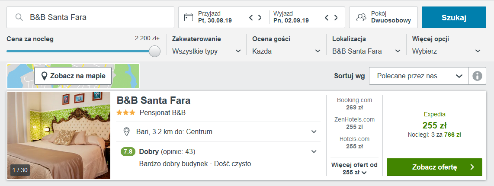The image size is (494, 186).
Task: Open Sortuj wg Polecane przez nas dropdown
Action: coord(419,76)
